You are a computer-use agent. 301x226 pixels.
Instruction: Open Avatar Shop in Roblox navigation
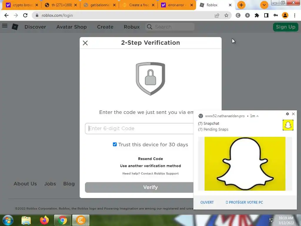[71, 27]
